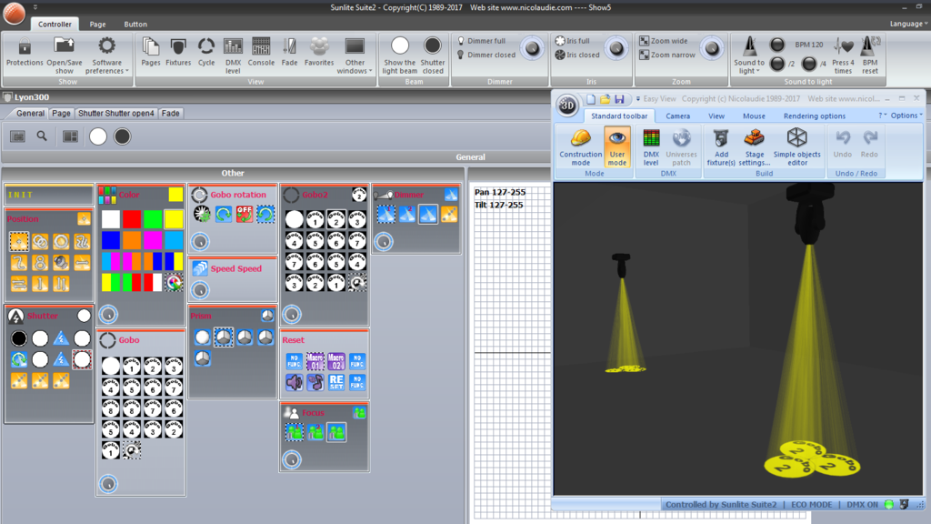Click the RESET icon in Reset group
931x524 pixels.
coord(336,382)
